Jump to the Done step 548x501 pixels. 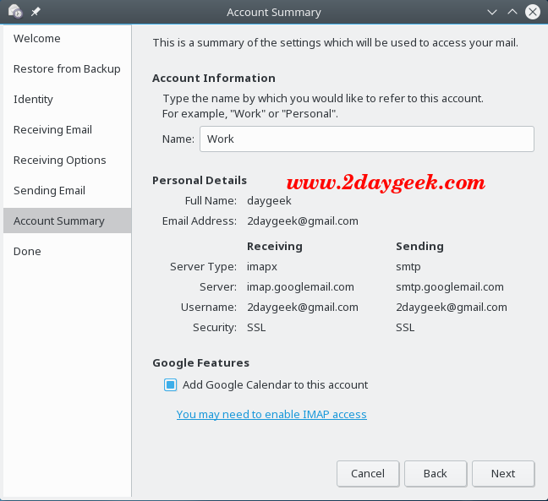(68, 251)
